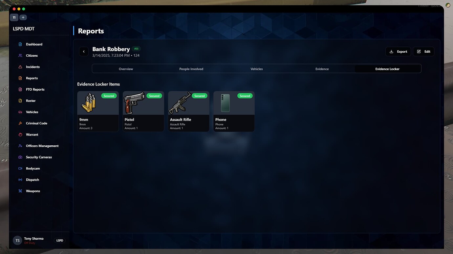The image size is (453, 254).
Task: Toggle Secured status on the Pistol item
Action: tap(154, 96)
